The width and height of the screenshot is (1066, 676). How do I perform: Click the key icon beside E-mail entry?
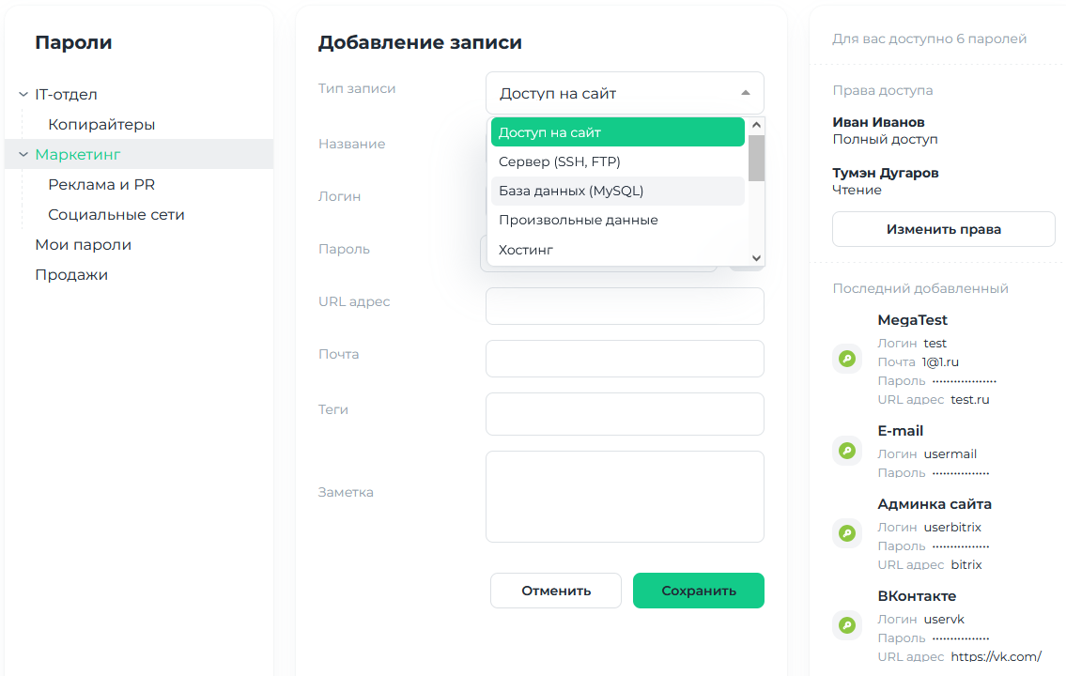[847, 451]
